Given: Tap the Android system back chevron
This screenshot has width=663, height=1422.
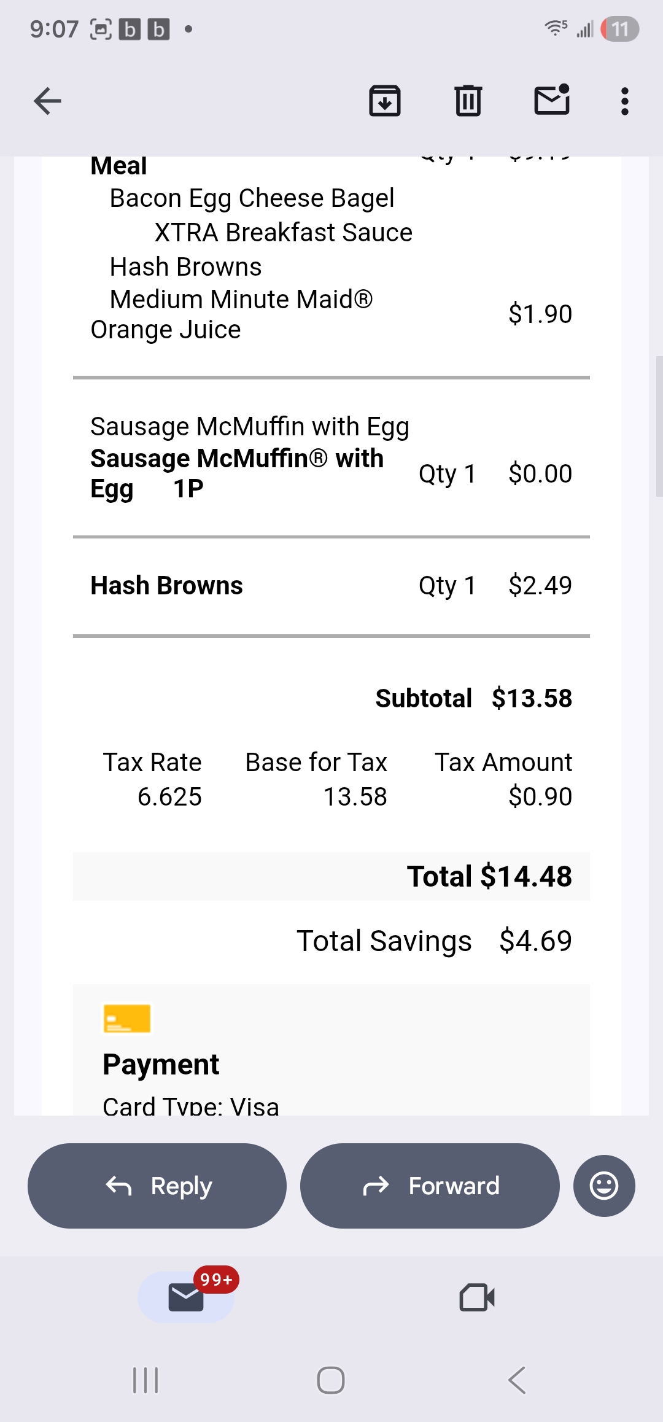Looking at the screenshot, I should point(517,1380).
